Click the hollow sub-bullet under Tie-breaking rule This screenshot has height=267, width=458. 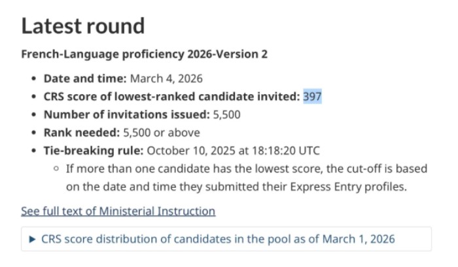[56, 169]
